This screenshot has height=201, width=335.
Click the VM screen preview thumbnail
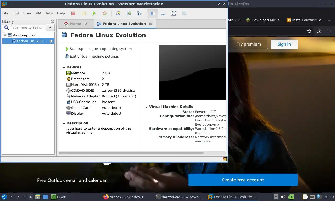click(192, 72)
